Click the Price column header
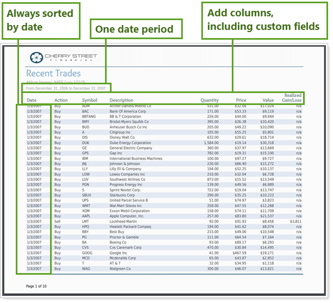Screen dimensions: 333x303 click(x=241, y=100)
